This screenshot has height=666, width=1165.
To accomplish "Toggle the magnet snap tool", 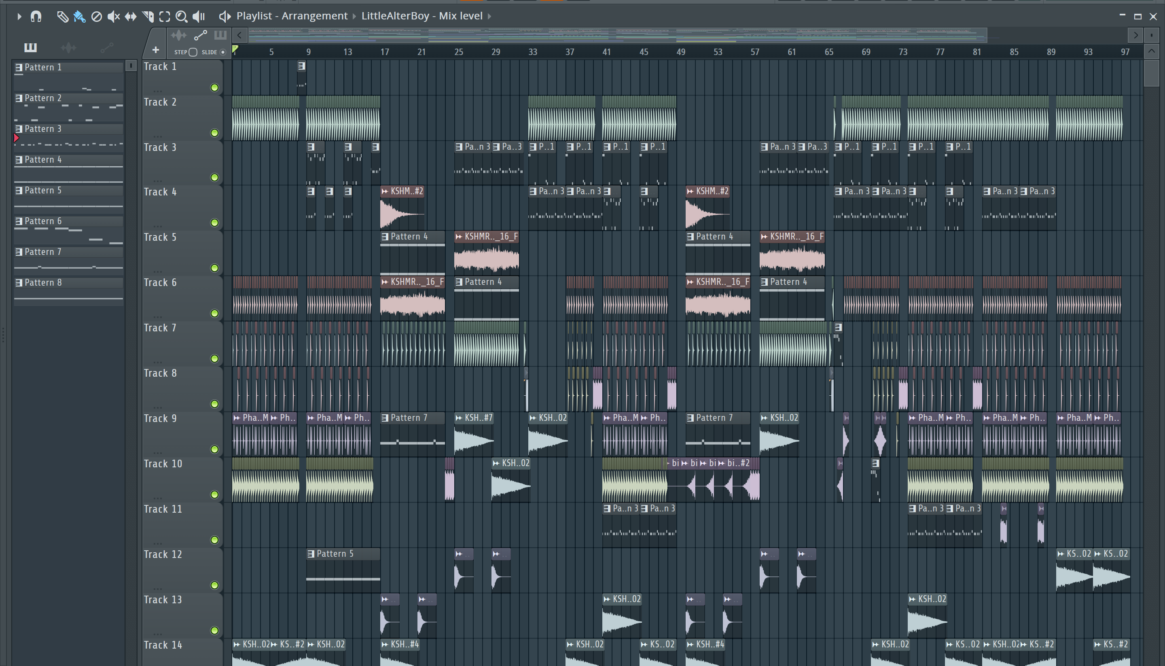I will [x=36, y=17].
